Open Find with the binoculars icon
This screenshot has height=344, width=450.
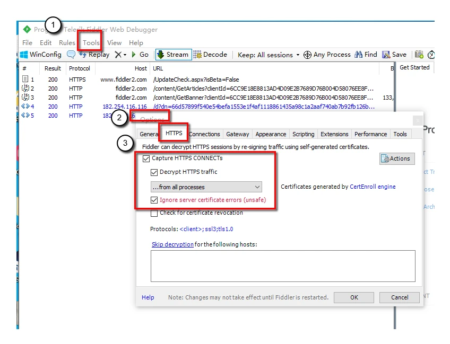[x=358, y=55]
